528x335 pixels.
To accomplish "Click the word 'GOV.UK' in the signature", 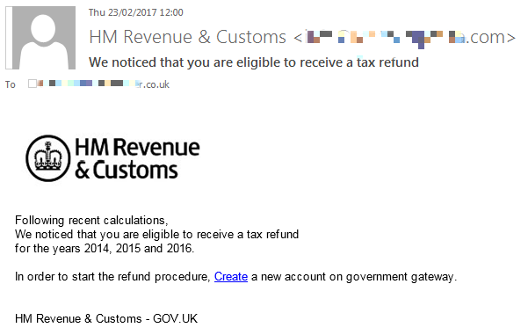I will pos(175,318).
